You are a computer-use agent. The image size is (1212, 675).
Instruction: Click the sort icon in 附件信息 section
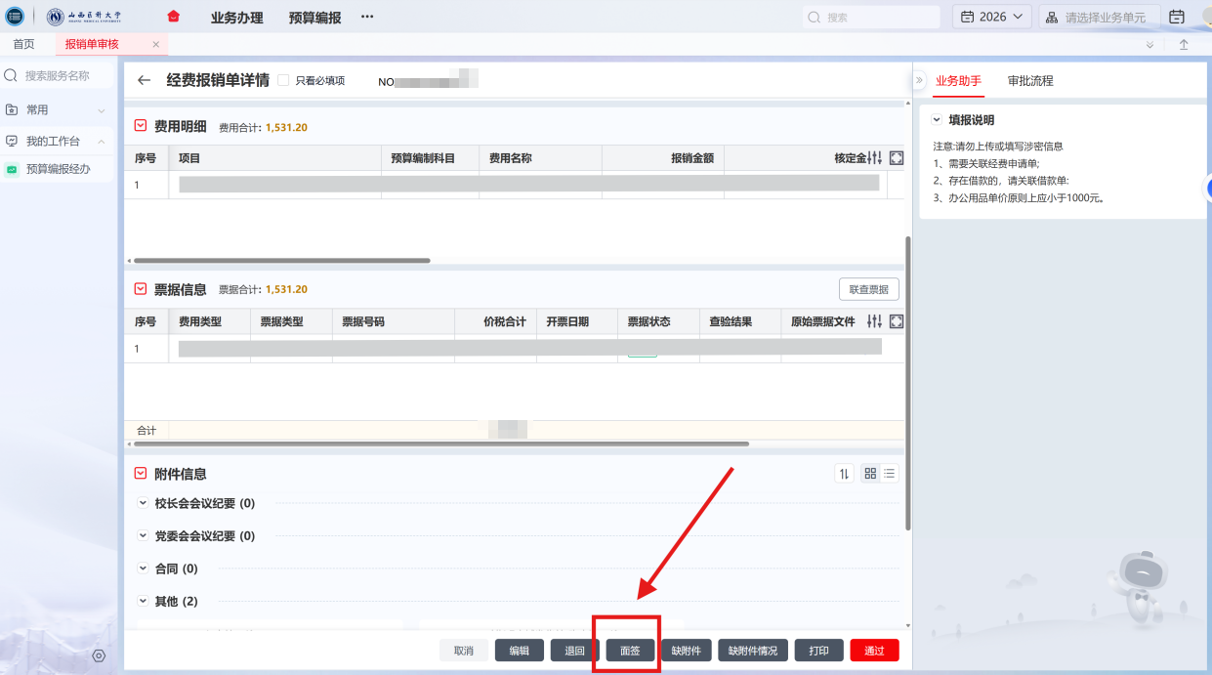point(844,474)
